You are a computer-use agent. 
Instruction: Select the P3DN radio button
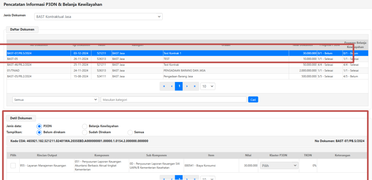(39, 126)
